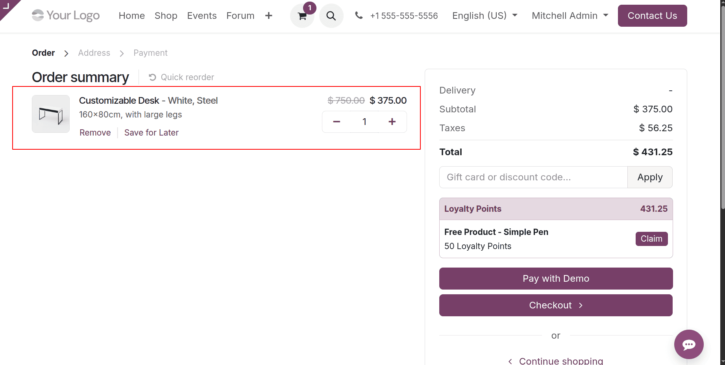Save the desk for later
725x365 pixels.
pyautogui.click(x=152, y=133)
